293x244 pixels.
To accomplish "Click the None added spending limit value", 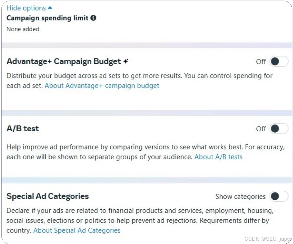I will pyautogui.click(x=23, y=29).
